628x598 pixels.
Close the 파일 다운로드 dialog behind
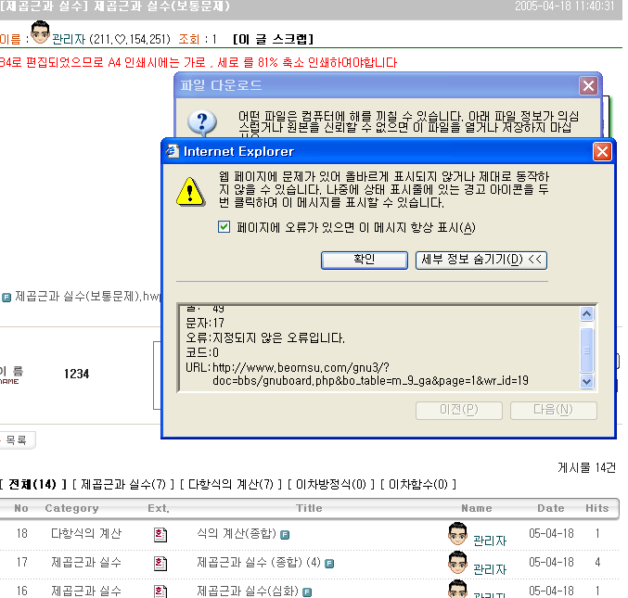(588, 85)
